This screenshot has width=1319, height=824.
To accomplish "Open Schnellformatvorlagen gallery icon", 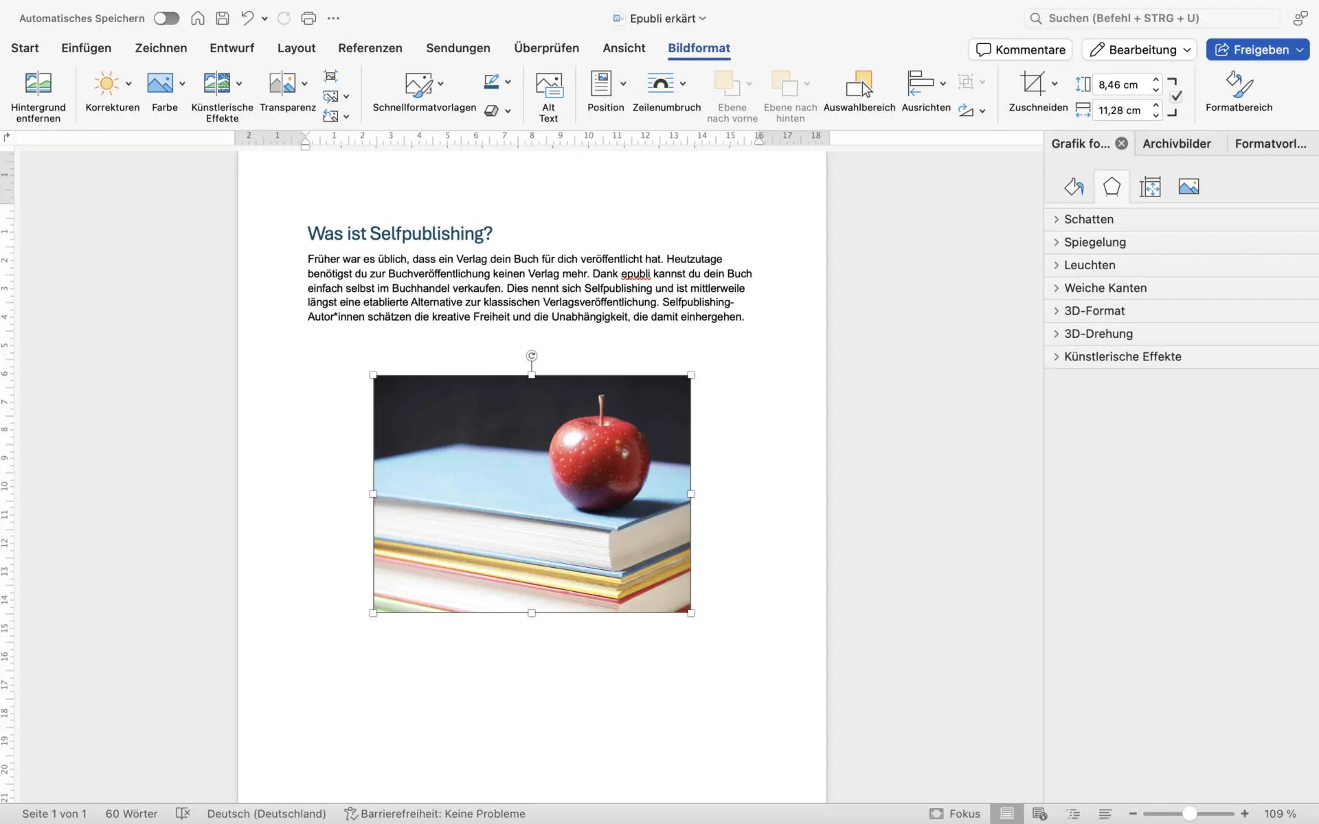I will (x=418, y=84).
